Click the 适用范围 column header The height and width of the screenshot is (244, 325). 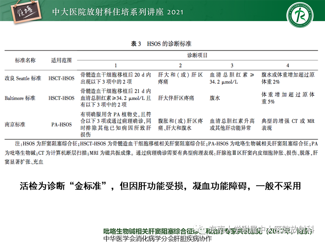(61, 60)
